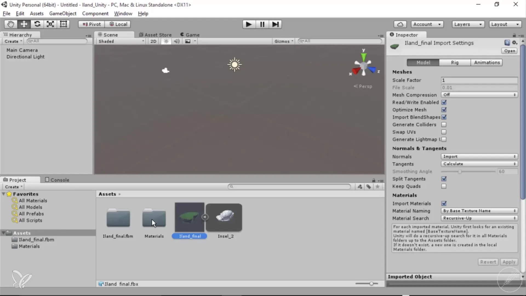The image size is (526, 296).
Task: Toggle scene audio speaker icon
Action: tap(177, 41)
